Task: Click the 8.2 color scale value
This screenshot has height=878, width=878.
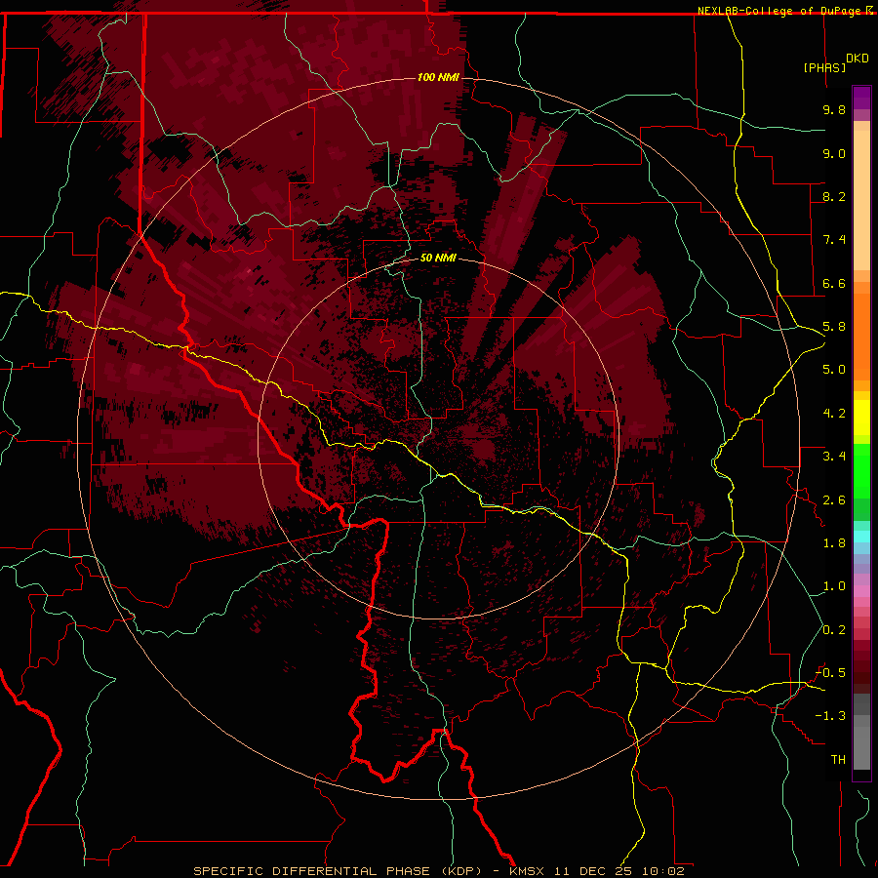Action: click(x=834, y=197)
